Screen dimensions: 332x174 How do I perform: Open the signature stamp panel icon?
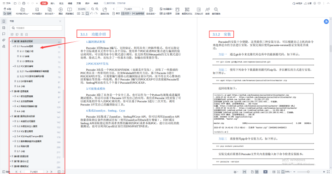(x=4, y=46)
